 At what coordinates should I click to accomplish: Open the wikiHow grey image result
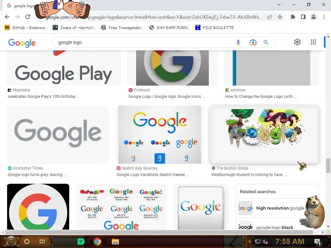pyautogui.click(x=272, y=68)
